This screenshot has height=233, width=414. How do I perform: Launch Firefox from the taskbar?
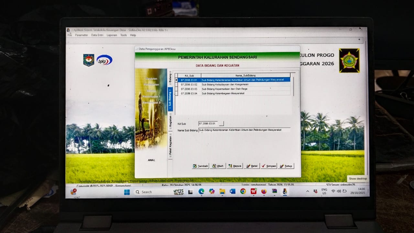pos(264,192)
